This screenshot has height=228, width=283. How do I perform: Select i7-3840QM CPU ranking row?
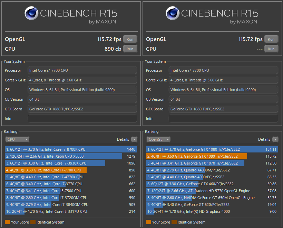pos(71,205)
